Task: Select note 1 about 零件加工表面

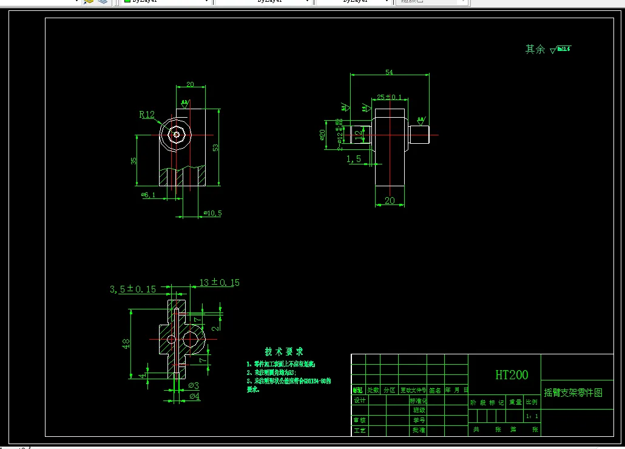Action: click(280, 363)
